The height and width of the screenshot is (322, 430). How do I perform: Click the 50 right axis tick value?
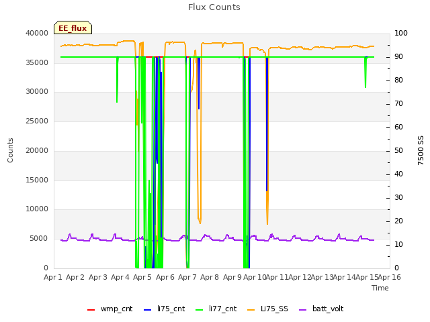[398, 151]
